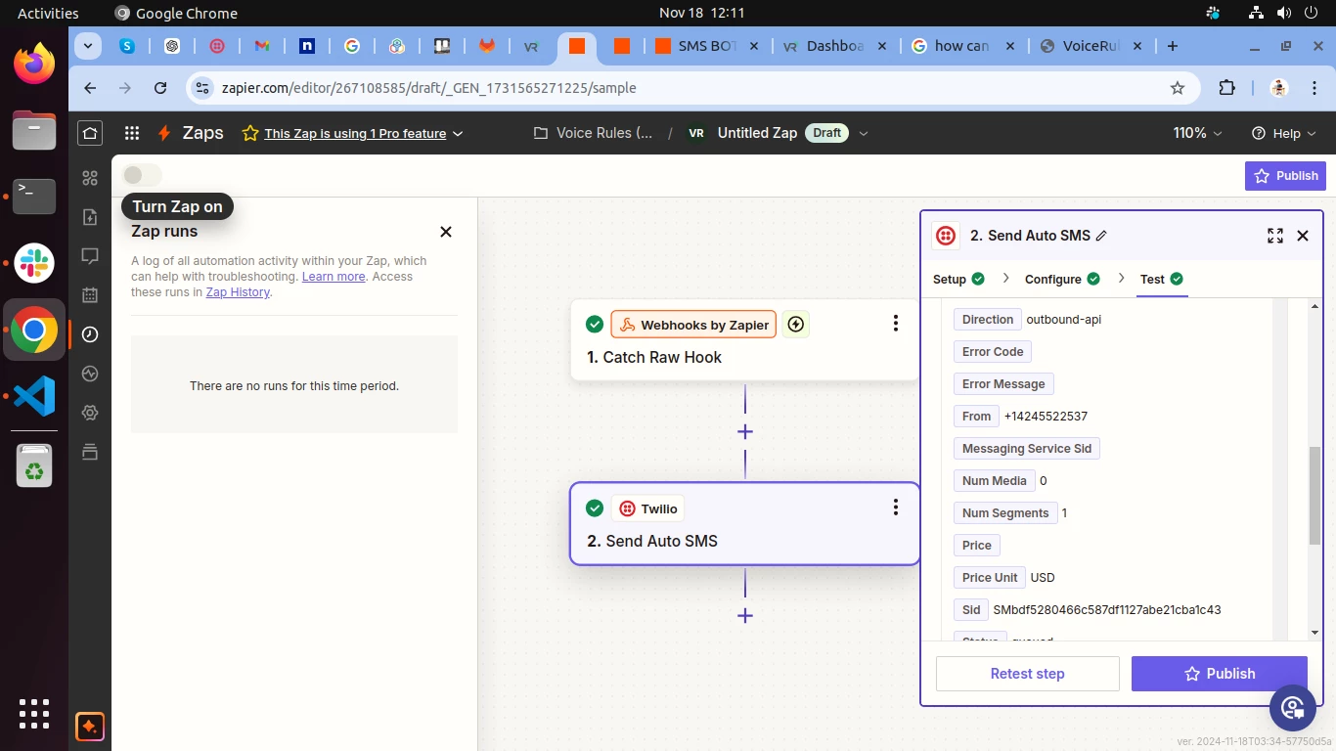1336x751 pixels.
Task: Open the Zap History link
Action: coord(238,292)
